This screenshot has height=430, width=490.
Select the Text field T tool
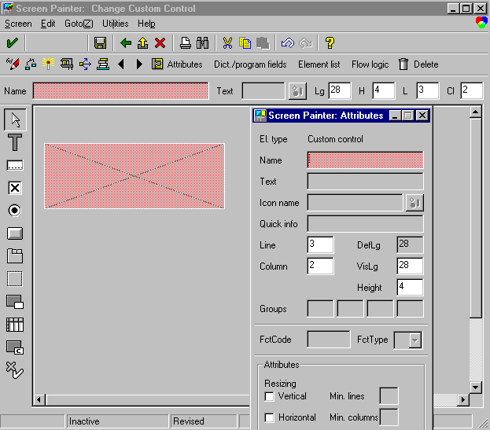15,142
